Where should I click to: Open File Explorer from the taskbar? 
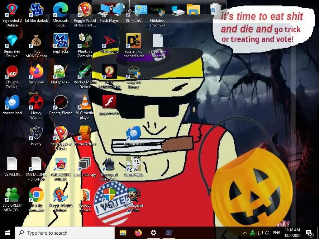tap(123, 233)
